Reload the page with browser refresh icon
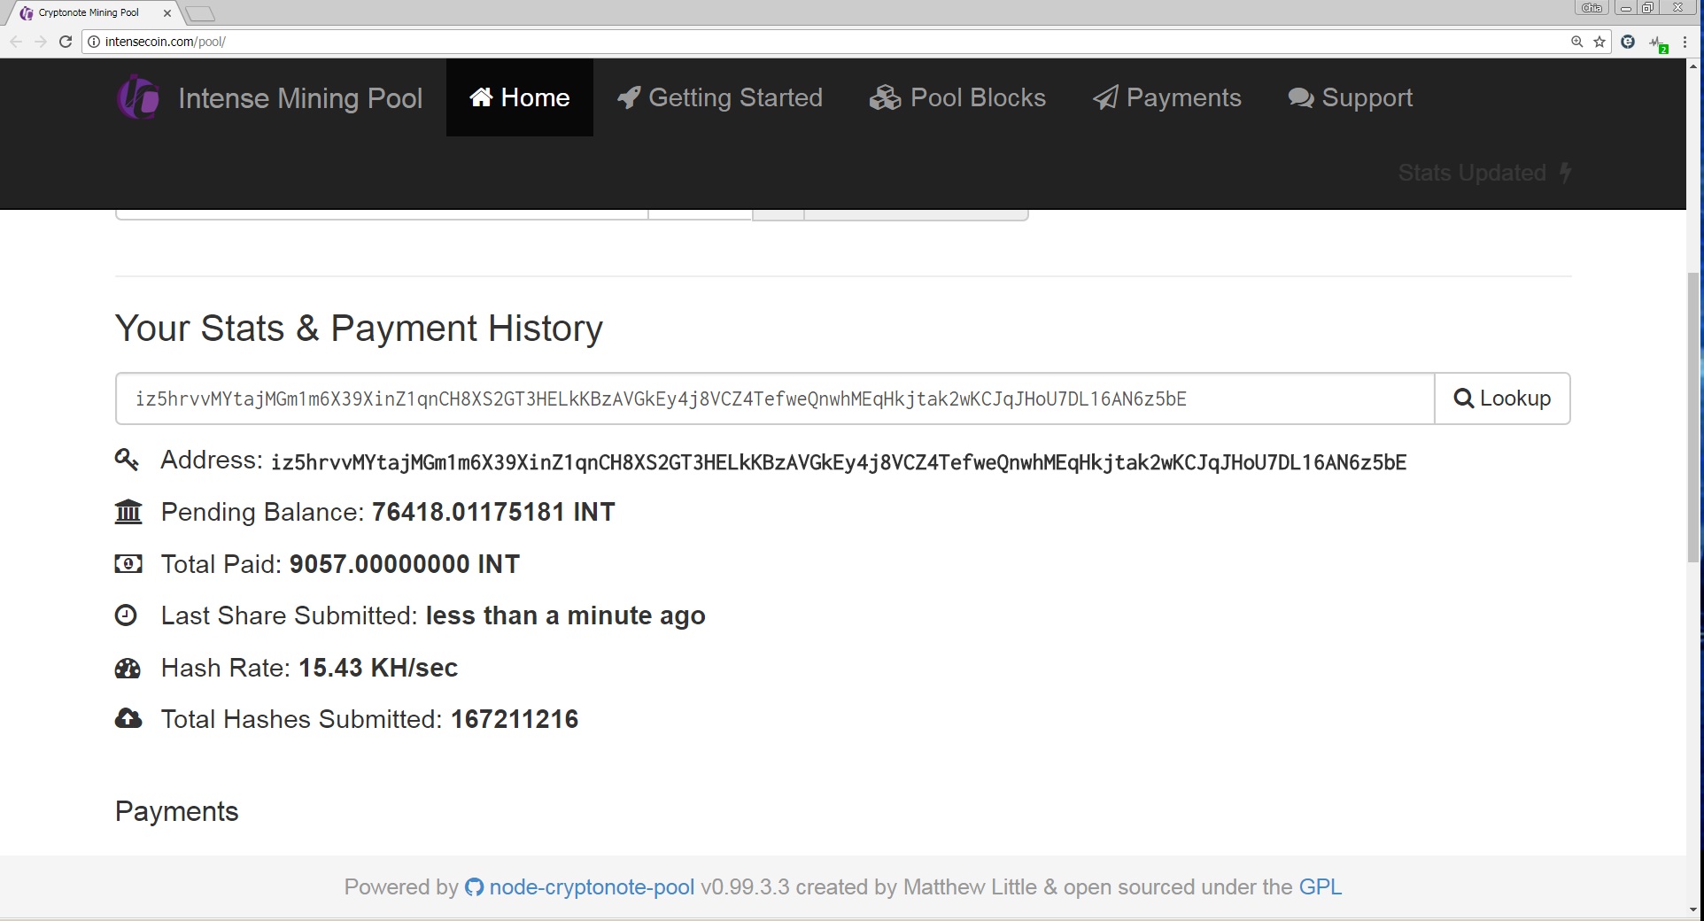Screen dimensions: 1704x921 [66, 42]
